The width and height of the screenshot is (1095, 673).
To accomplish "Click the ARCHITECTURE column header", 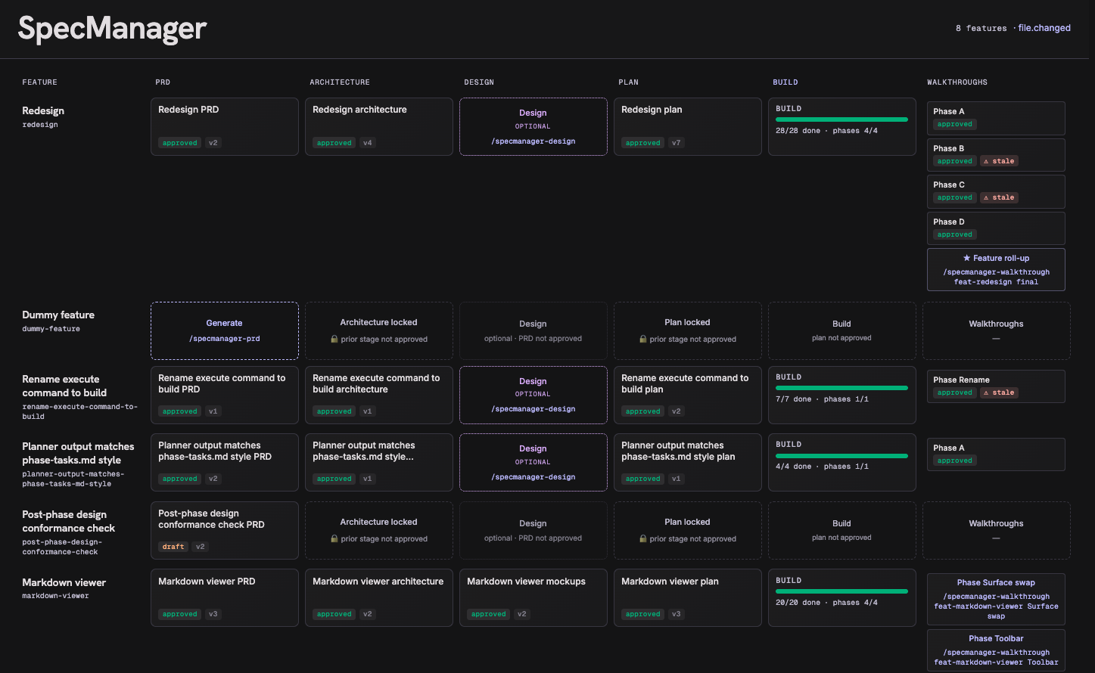I will pos(340,82).
